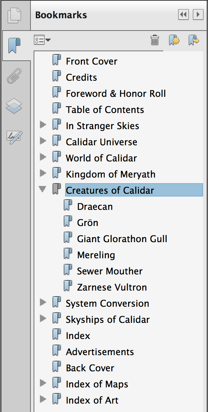Open the bookmark options dropdown menu
208x412 pixels.
(42, 40)
